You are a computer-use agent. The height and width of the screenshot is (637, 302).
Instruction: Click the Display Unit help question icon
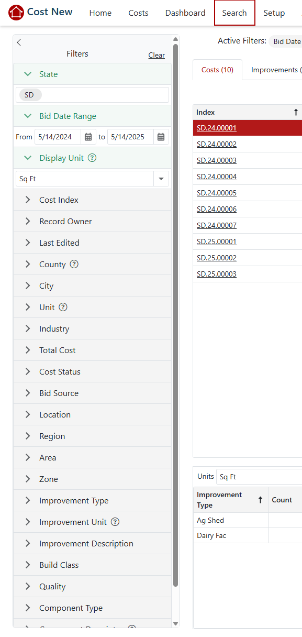point(92,158)
